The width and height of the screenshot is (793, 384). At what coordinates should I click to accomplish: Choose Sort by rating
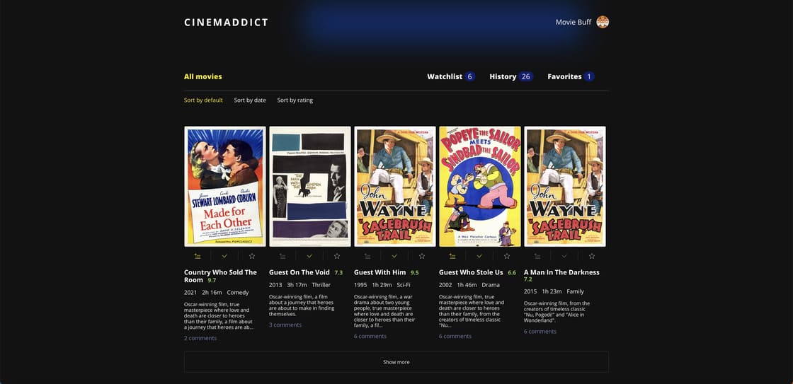295,100
